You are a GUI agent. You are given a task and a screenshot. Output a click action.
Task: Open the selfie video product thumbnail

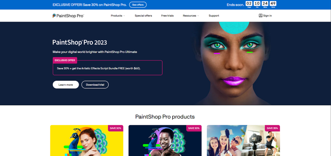click(243, 140)
